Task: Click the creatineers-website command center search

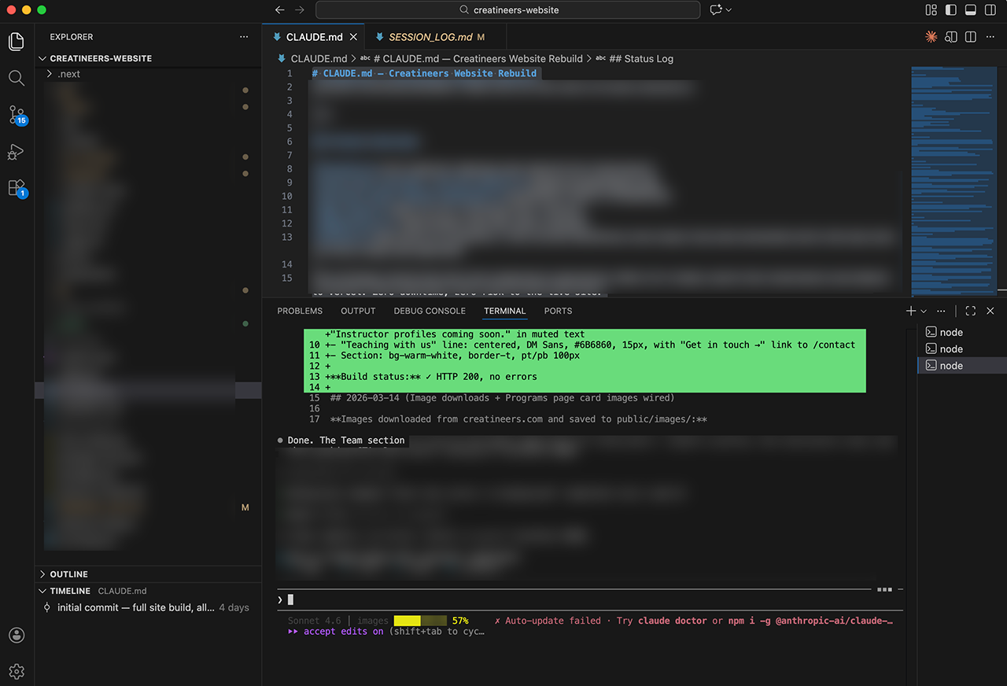Action: point(508,10)
